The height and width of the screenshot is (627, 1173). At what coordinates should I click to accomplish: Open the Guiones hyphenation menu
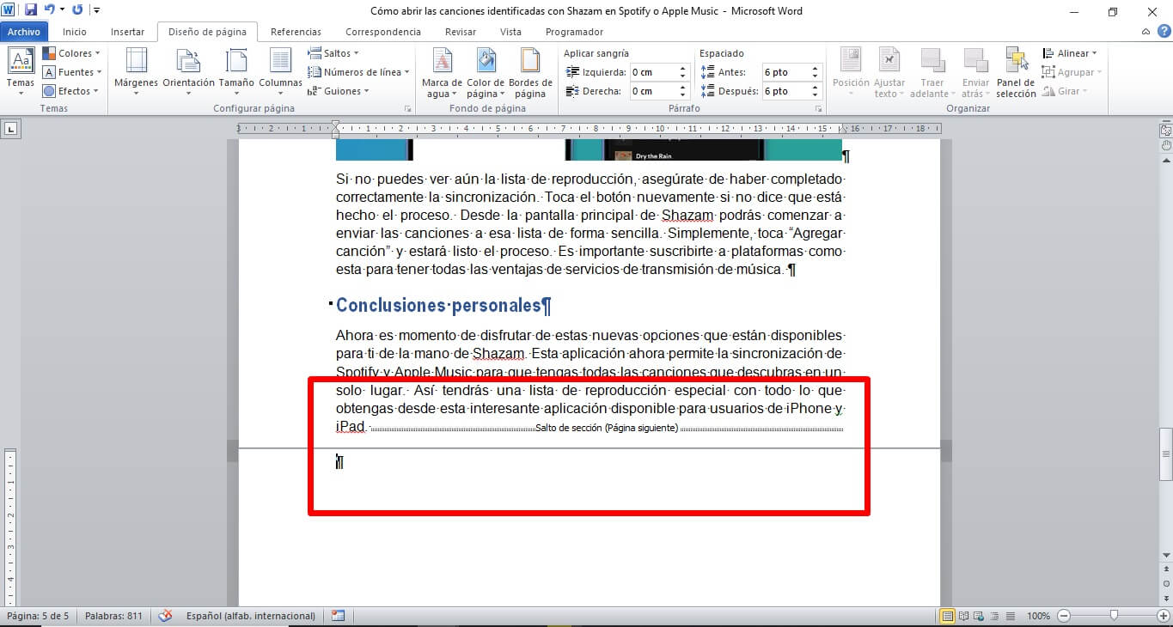(x=339, y=91)
